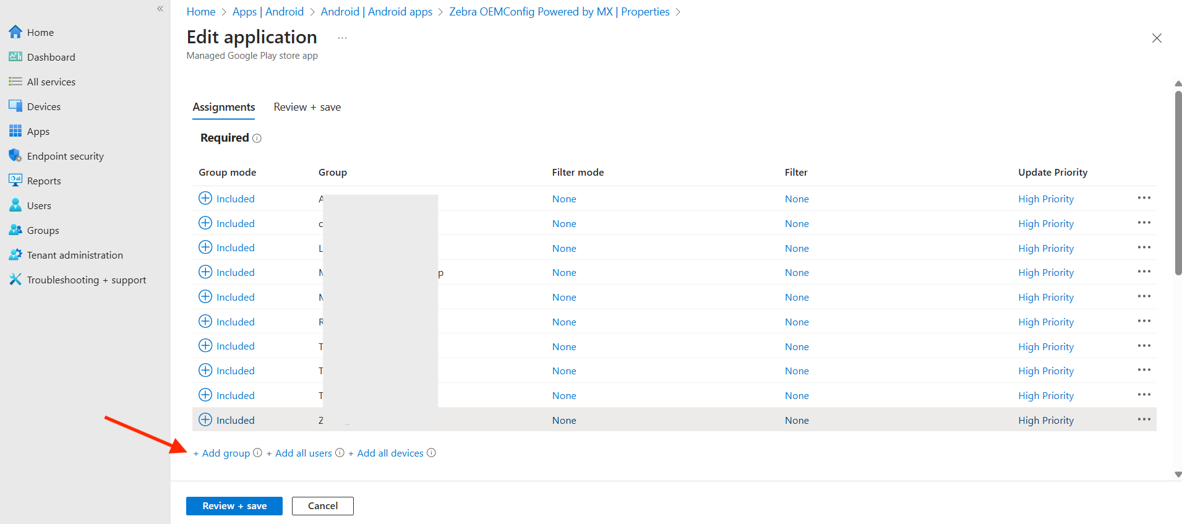Click the Groups icon in sidebar

click(15, 230)
